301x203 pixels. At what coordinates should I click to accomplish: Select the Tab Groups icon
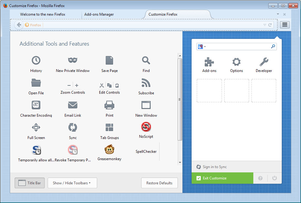coord(109,126)
